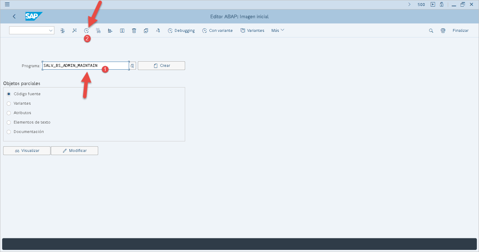Select the Documentación radio button

(9, 132)
